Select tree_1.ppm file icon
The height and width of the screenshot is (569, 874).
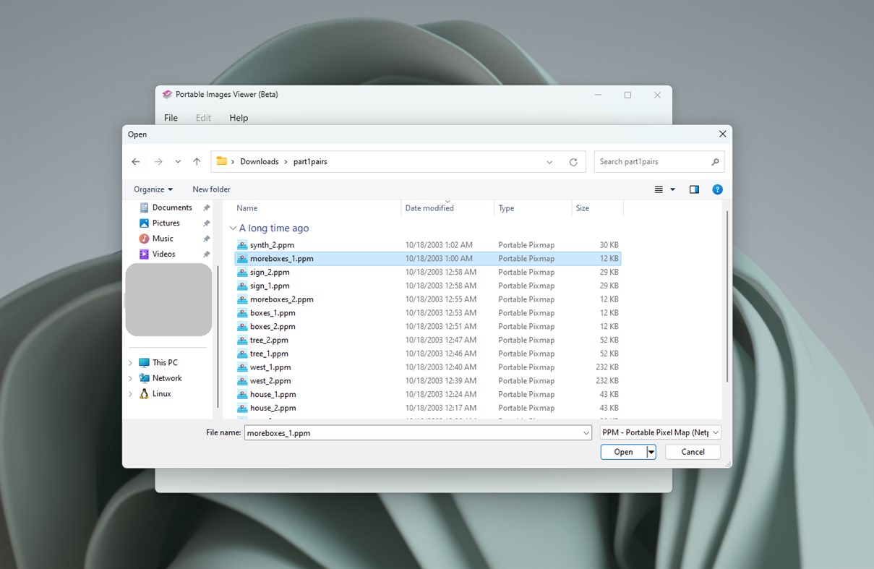243,354
